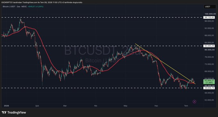Image resolution: width=218 pixels, height=117 pixels.
Task: Click the 82.265,29 price label
Action: tap(209, 46)
